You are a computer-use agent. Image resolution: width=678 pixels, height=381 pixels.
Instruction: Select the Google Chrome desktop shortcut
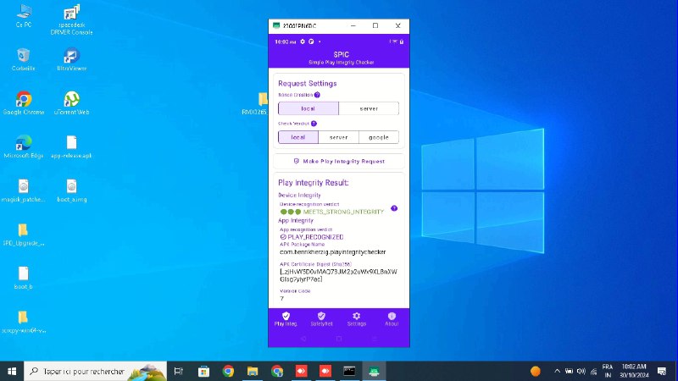(x=24, y=102)
